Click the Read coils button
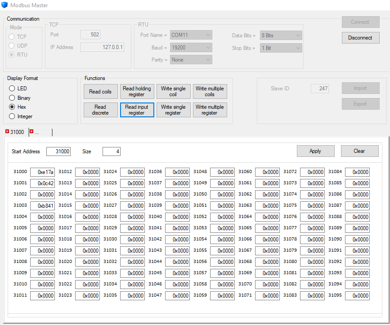Viewport: 390px width, 325px height. tap(100, 91)
